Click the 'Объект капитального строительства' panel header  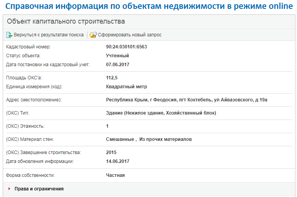pyautogui.click(x=66, y=22)
